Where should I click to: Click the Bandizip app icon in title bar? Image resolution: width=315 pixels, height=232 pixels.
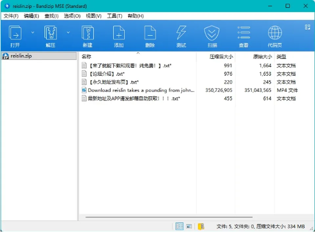click(7, 6)
